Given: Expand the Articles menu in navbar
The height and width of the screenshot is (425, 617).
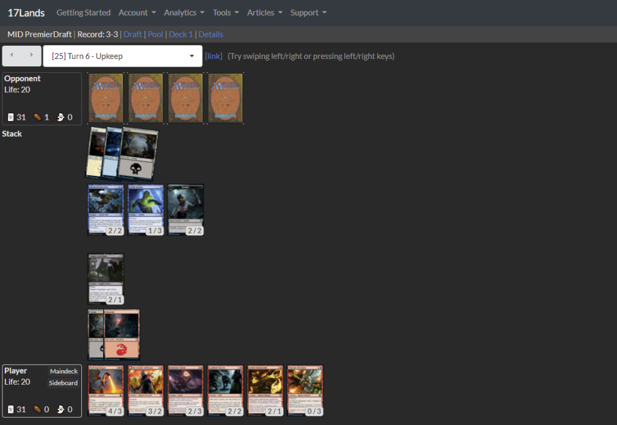Looking at the screenshot, I should tap(264, 13).
